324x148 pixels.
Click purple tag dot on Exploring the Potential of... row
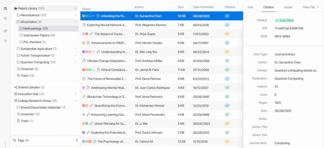point(84,133)
